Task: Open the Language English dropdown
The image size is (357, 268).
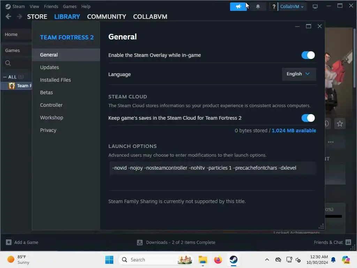Action: (299, 74)
